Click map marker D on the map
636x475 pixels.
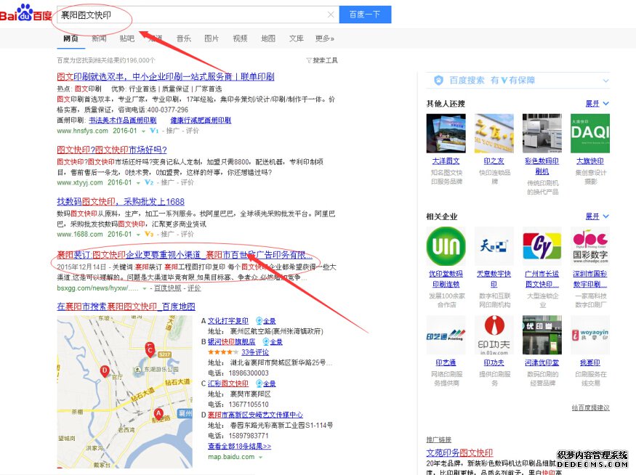[x=105, y=371]
